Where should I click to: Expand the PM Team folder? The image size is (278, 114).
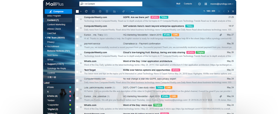(x=46, y=38)
